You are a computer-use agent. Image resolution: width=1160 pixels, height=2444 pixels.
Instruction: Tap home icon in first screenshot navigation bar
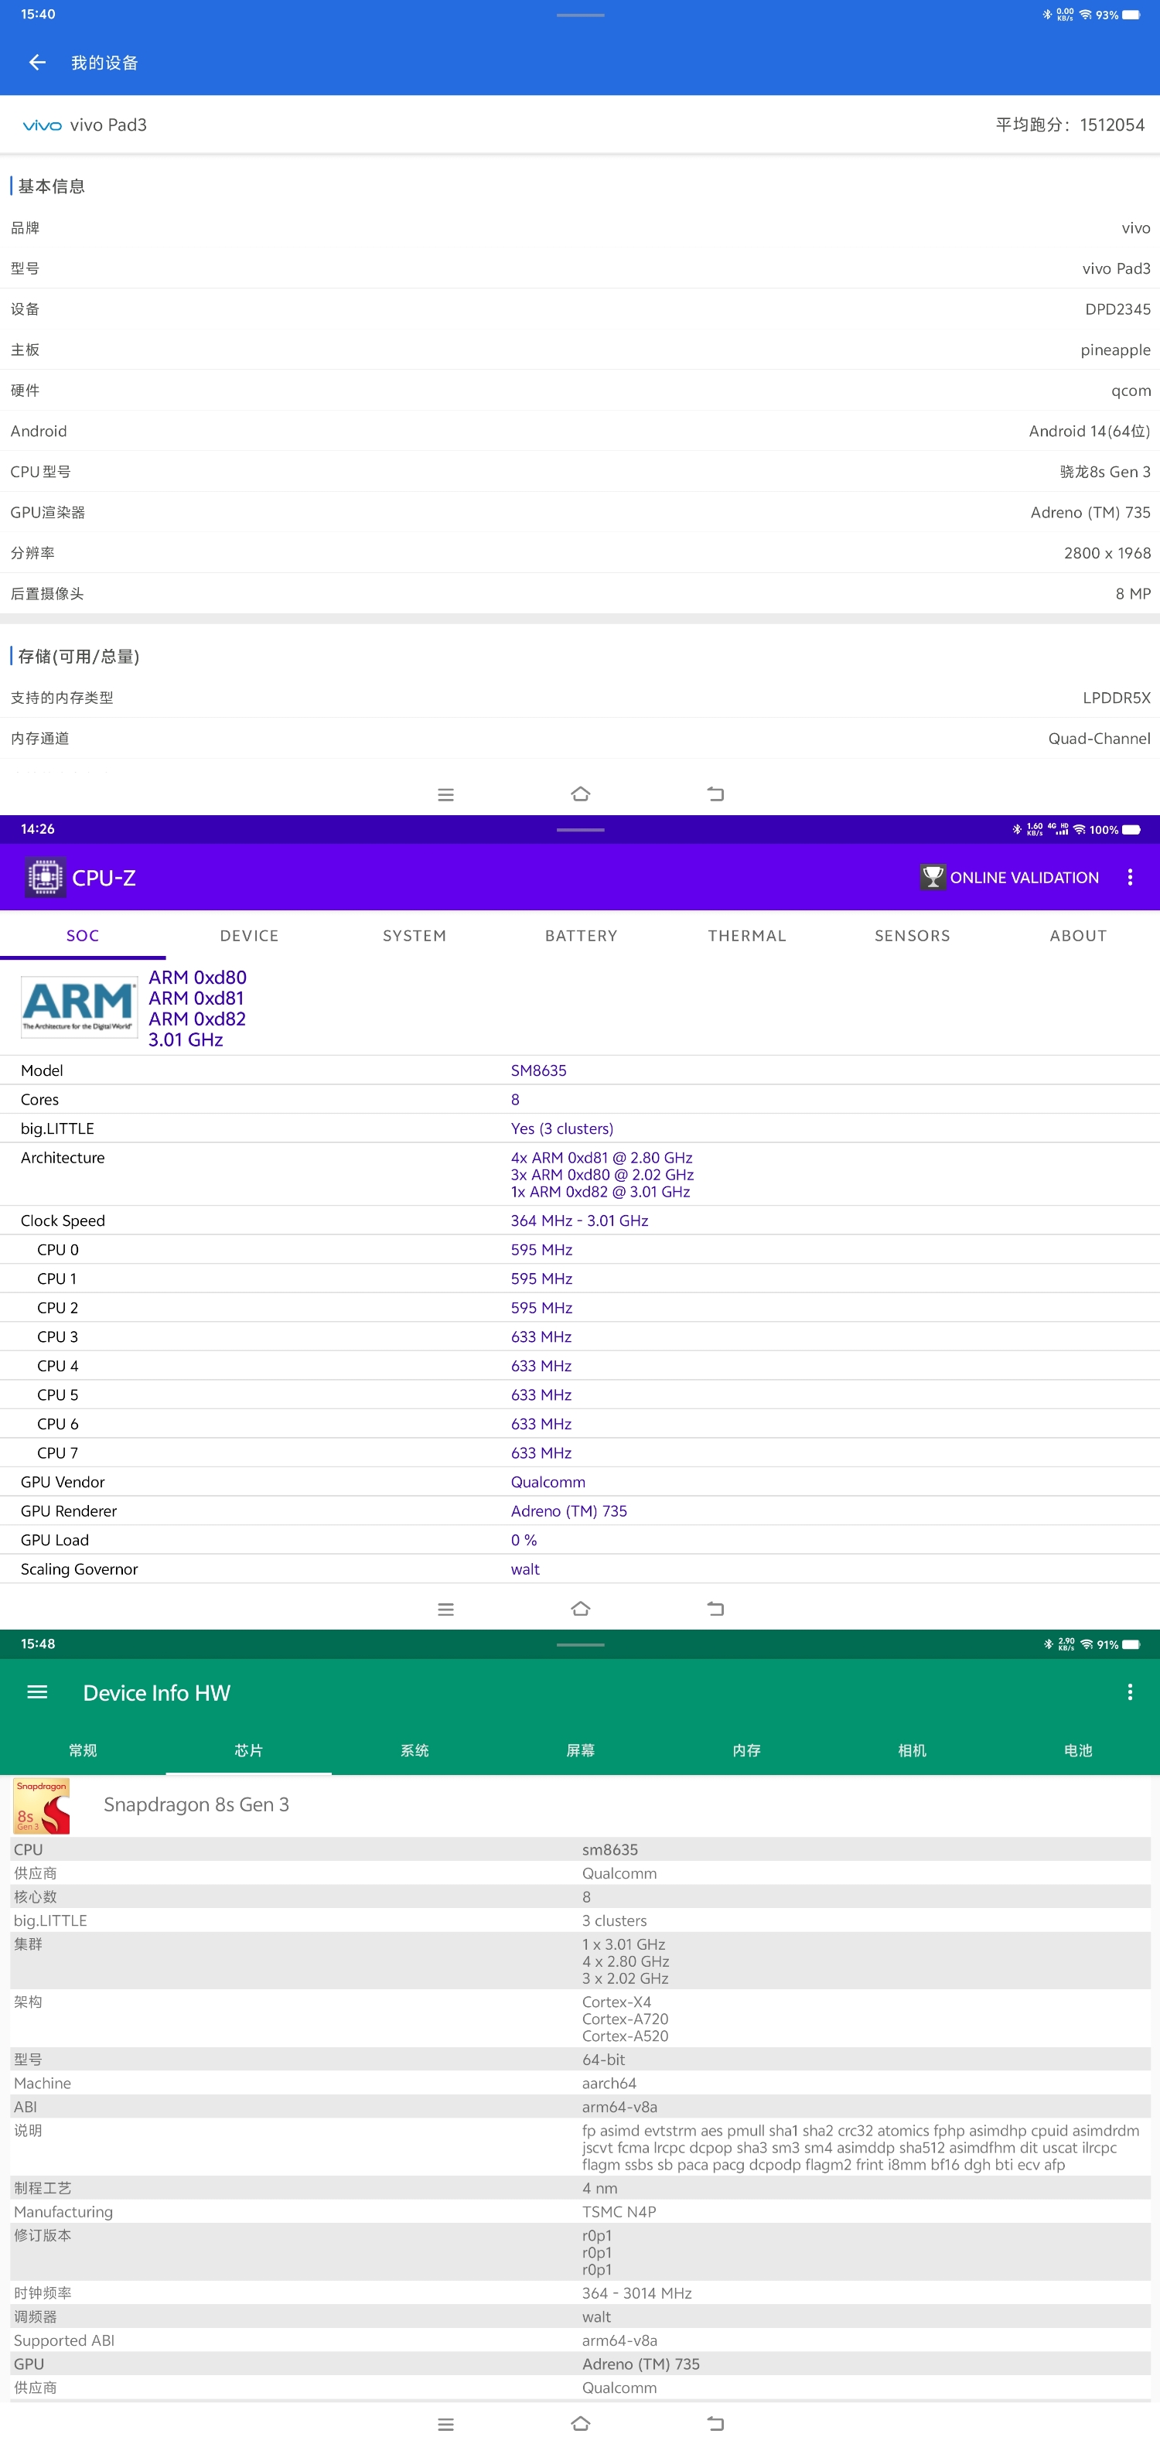pos(581,794)
